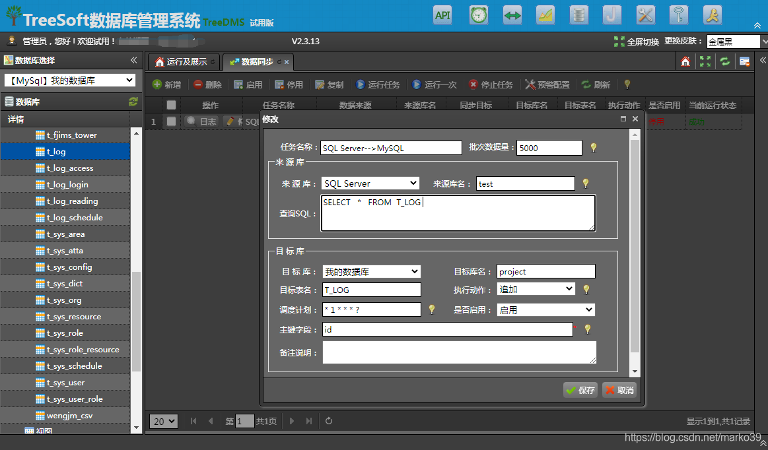The height and width of the screenshot is (450, 768).
Task: Go to the next page
Action: [x=291, y=420]
